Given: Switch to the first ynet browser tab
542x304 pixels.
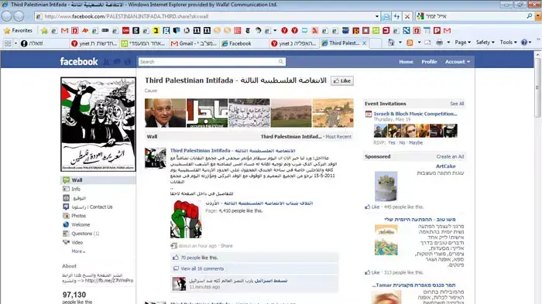Looking at the screenshot, I should coord(94,43).
